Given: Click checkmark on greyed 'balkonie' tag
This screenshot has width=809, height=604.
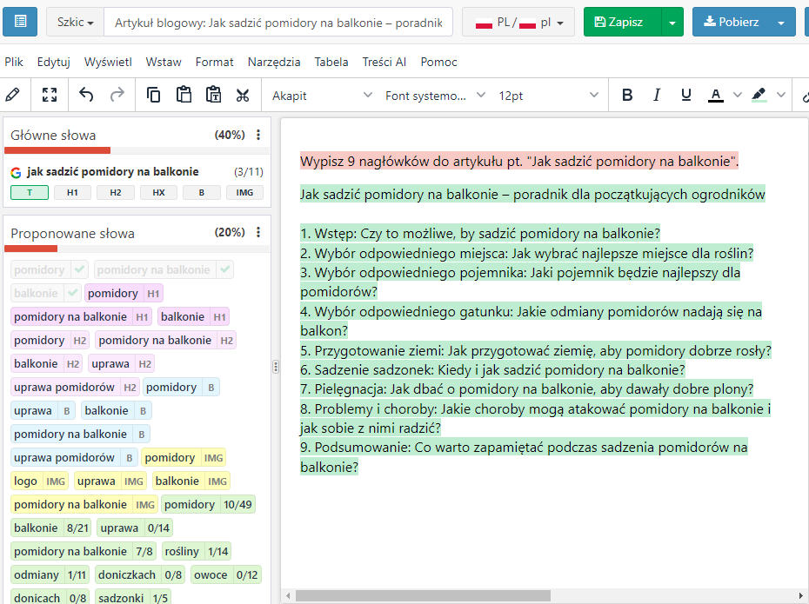Looking at the screenshot, I should point(73,293).
